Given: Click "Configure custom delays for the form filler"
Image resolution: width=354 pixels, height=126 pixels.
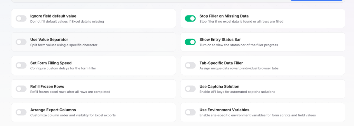Looking at the screenshot, I should click(63, 68).
